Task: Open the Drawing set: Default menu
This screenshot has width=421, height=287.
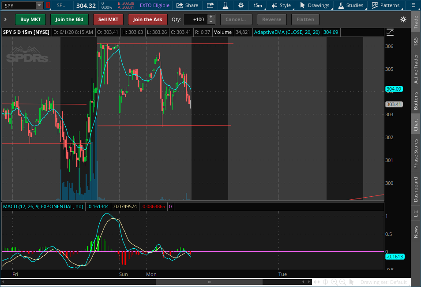Action: click(383, 282)
